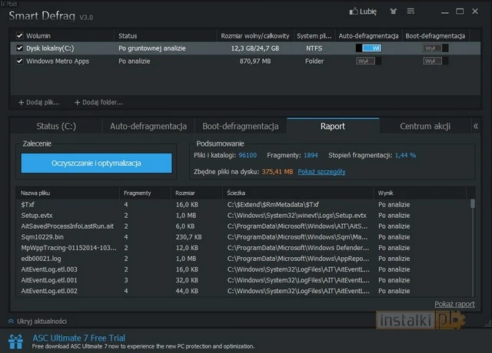Screen dimensions: 492x353
Task: Select the AitEventLog.etl.002 row
Action: tap(244, 291)
